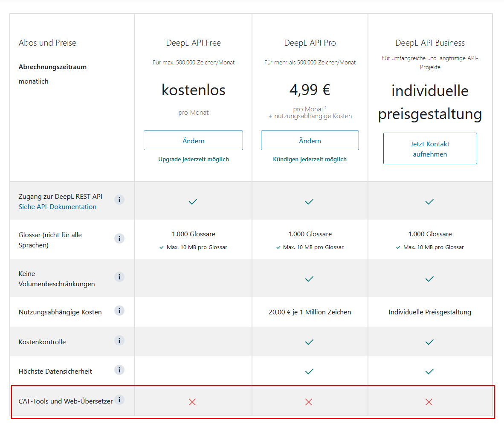
Task: Switch to the DeepL API Business column
Action: tap(430, 43)
